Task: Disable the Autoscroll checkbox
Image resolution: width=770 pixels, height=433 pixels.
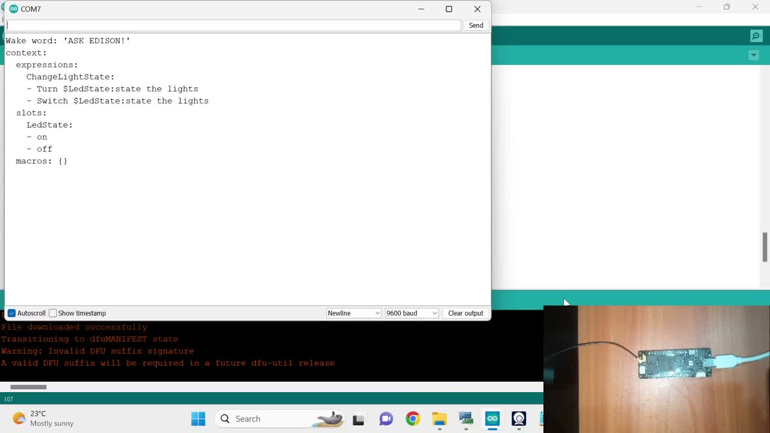Action: tap(11, 313)
